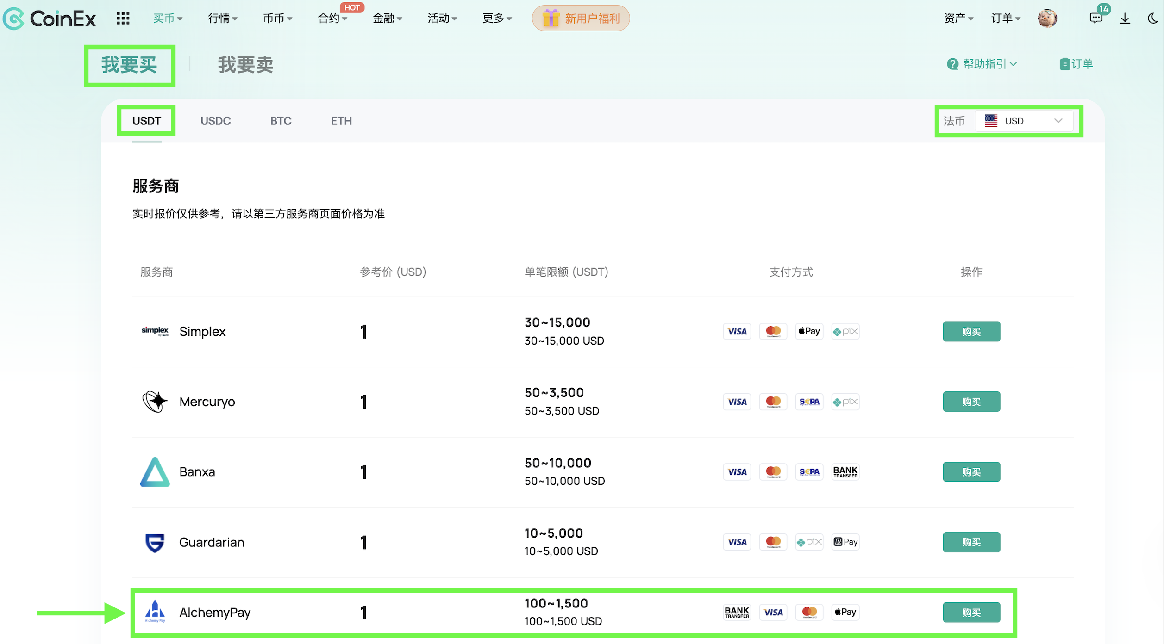Click 购买 button for Simplex
Image resolution: width=1164 pixels, height=644 pixels.
pos(971,331)
